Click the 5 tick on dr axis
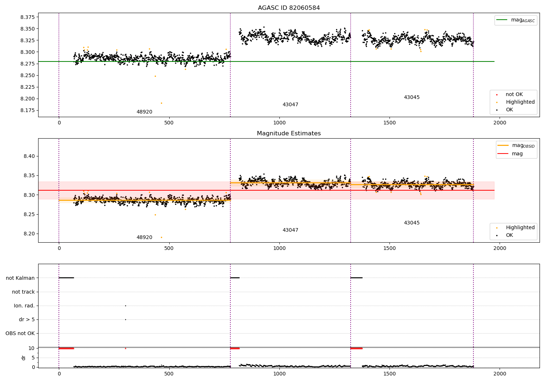 point(33,358)
